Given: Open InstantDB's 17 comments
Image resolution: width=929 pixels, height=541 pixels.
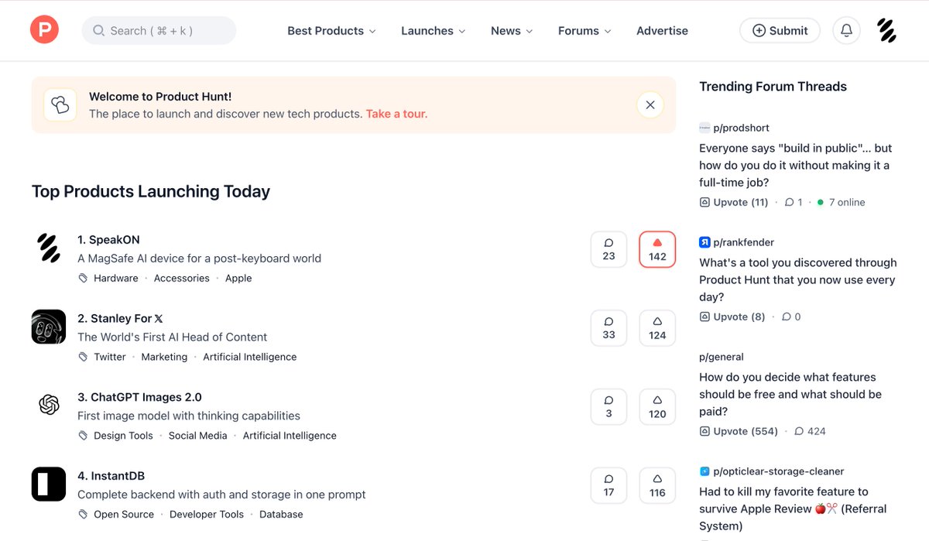Looking at the screenshot, I should click(608, 485).
